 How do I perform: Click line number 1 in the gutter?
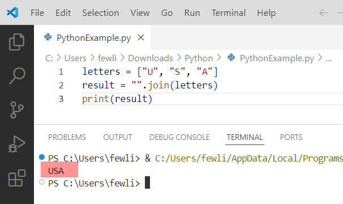(61, 72)
